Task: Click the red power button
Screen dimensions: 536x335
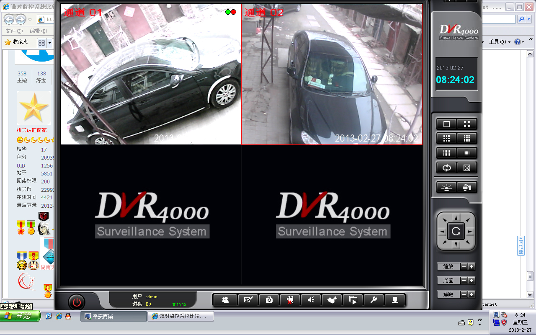Action: pos(77,302)
